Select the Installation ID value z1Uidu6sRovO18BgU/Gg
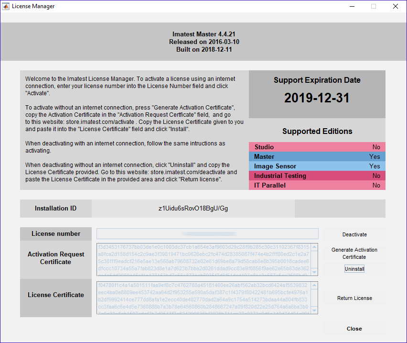The image size is (407, 343). tap(193, 209)
